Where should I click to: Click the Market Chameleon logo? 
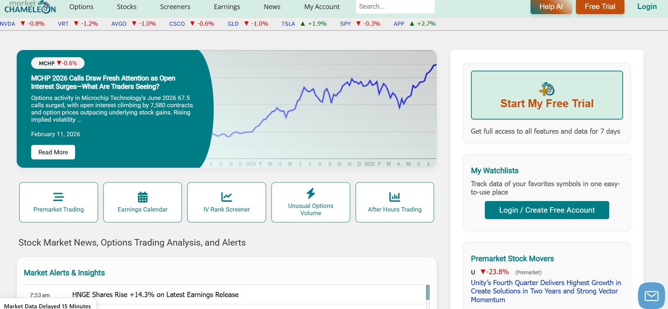[30, 7]
